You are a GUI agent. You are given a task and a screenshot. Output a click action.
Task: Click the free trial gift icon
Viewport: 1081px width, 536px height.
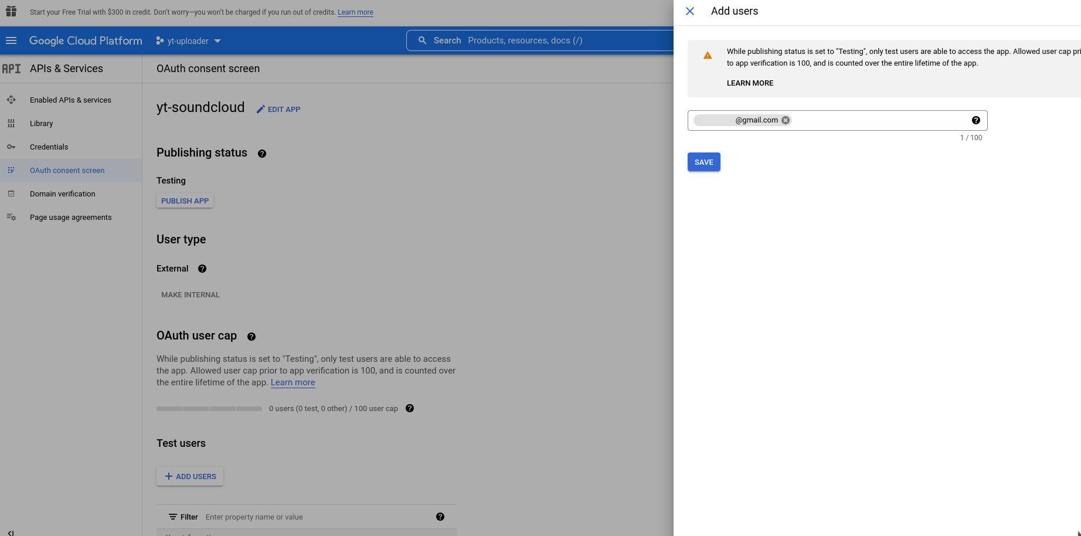pyautogui.click(x=11, y=11)
